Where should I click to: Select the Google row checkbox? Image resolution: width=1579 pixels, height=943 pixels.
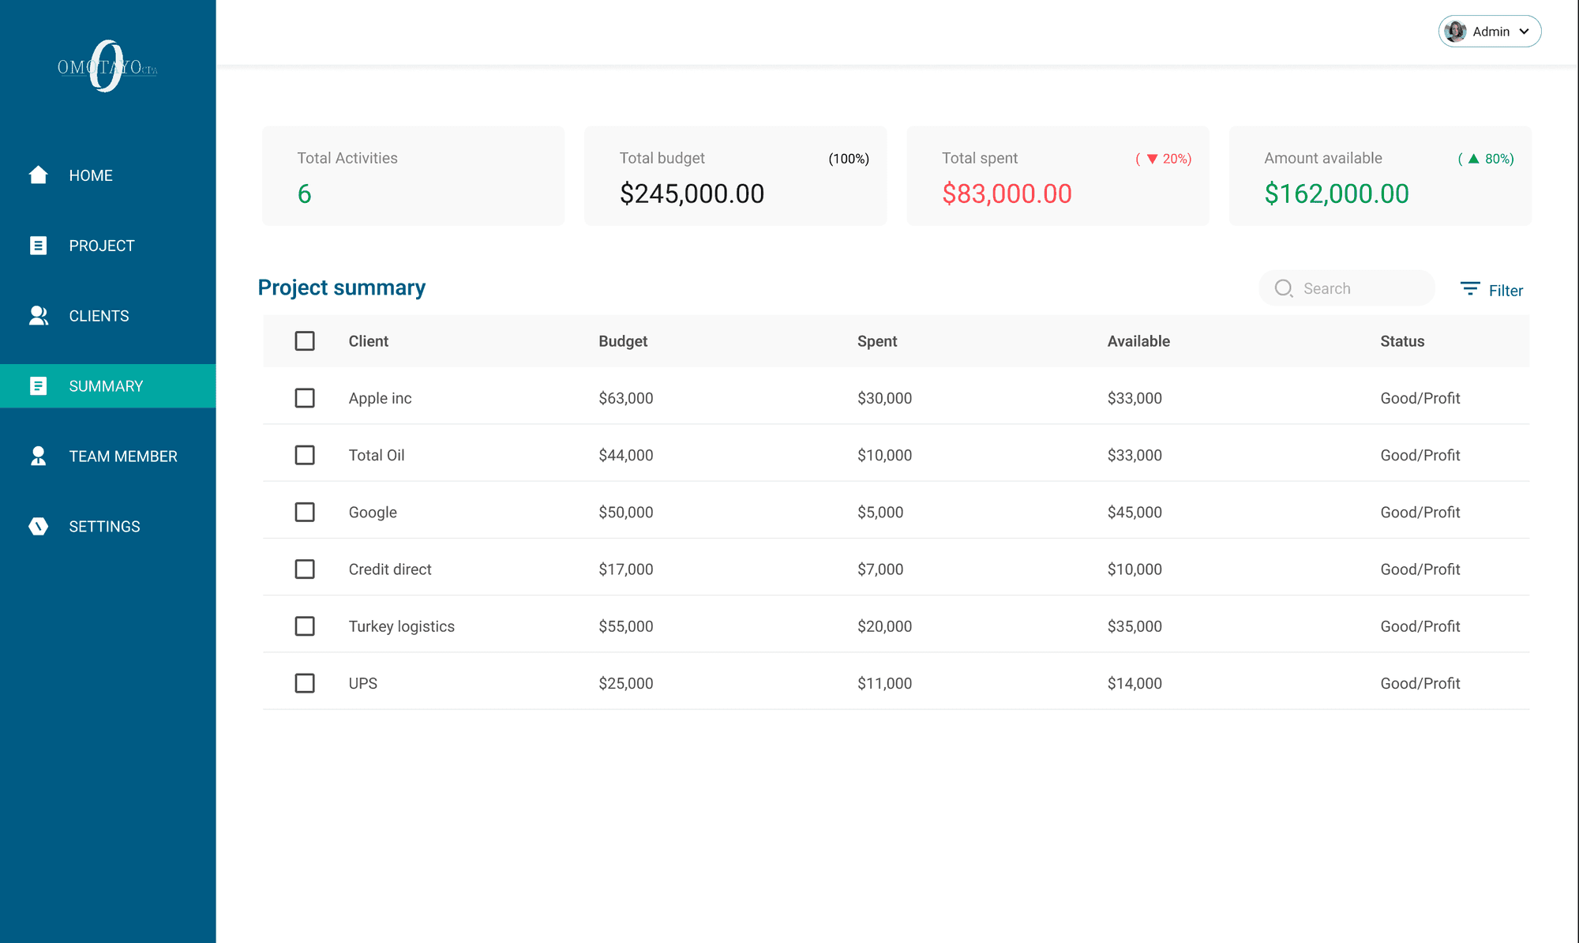pos(305,512)
